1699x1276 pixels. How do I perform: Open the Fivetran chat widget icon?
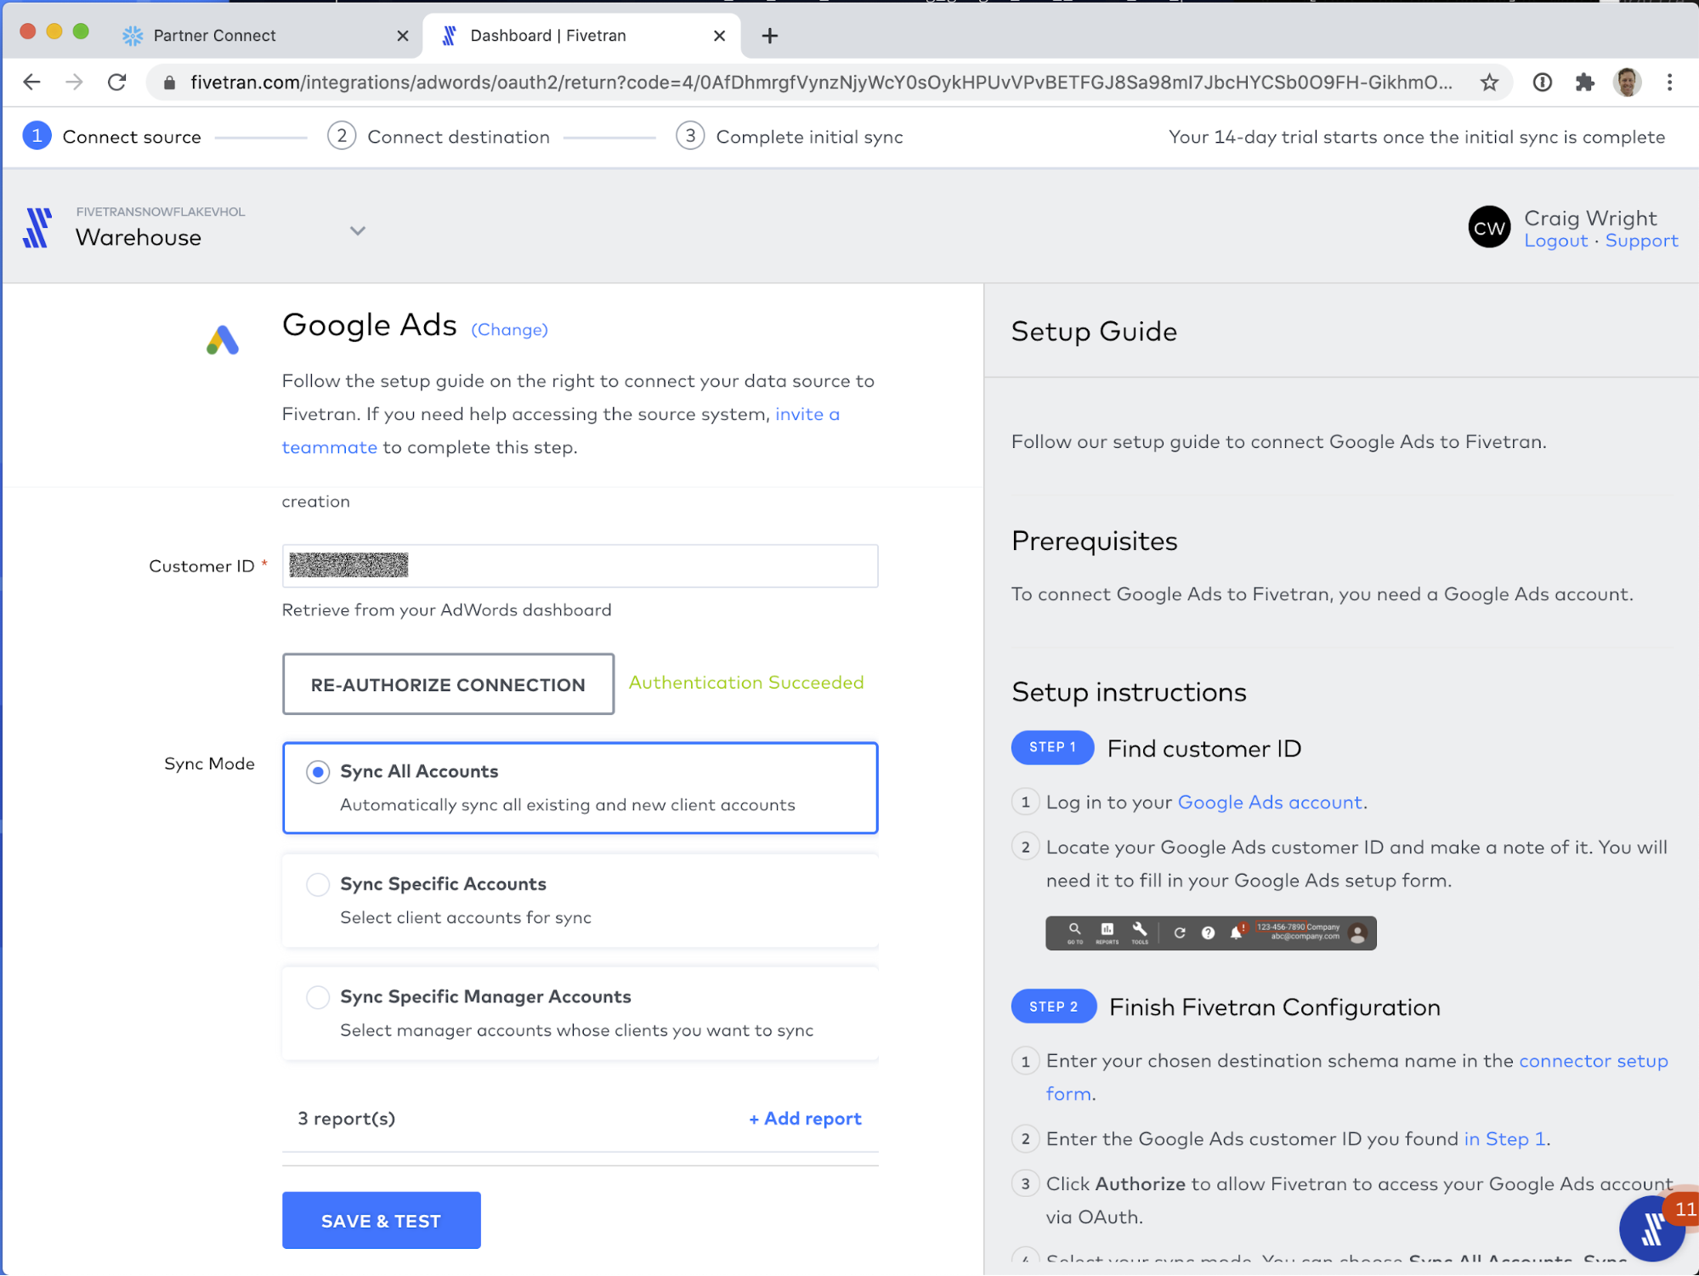pyautogui.click(x=1651, y=1228)
